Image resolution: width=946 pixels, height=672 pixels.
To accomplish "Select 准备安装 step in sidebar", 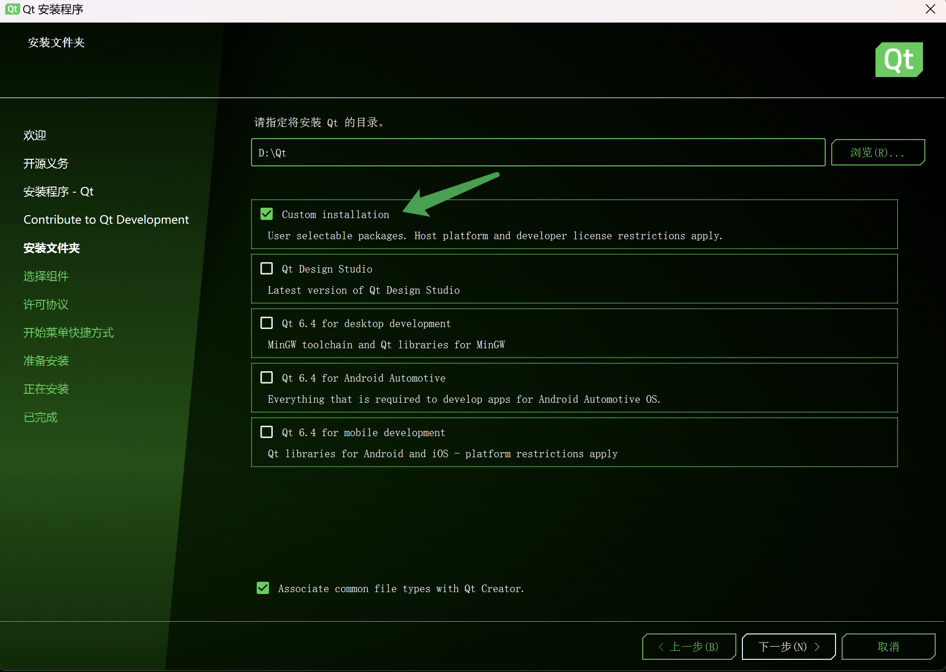I will (x=46, y=361).
